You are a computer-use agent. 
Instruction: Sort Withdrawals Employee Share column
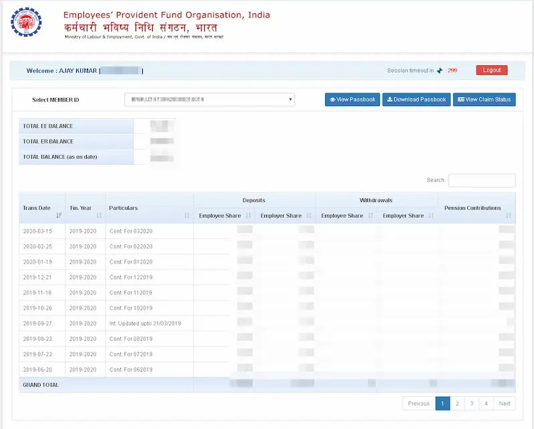[x=370, y=216]
